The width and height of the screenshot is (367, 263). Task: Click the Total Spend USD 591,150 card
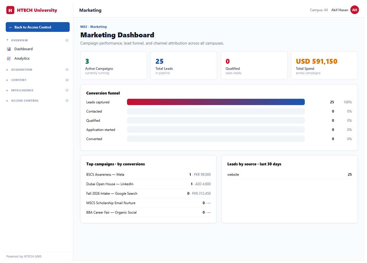pyautogui.click(x=324, y=66)
